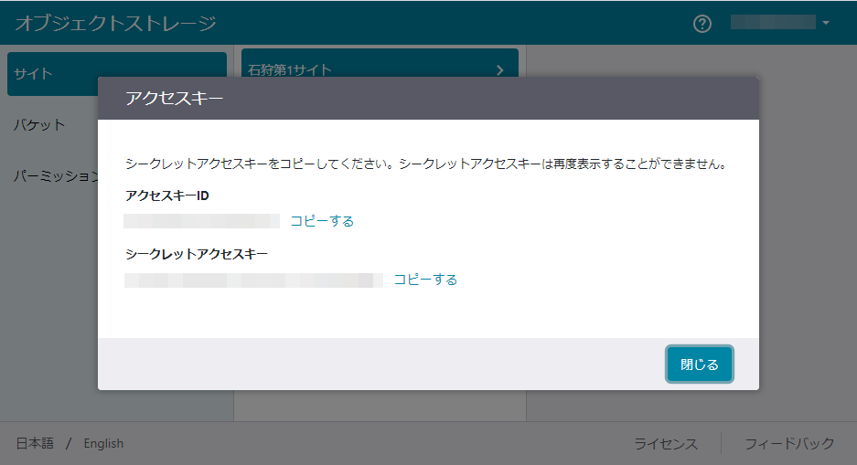Expand the chevron on 石狩第1サイト
Screen dimensions: 857x465
click(499, 69)
